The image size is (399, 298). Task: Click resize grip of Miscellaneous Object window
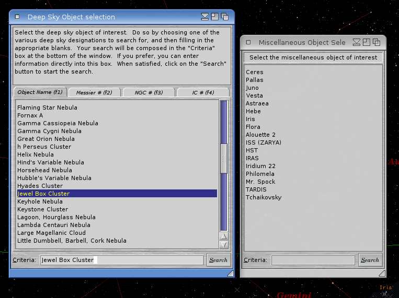pos(382,273)
